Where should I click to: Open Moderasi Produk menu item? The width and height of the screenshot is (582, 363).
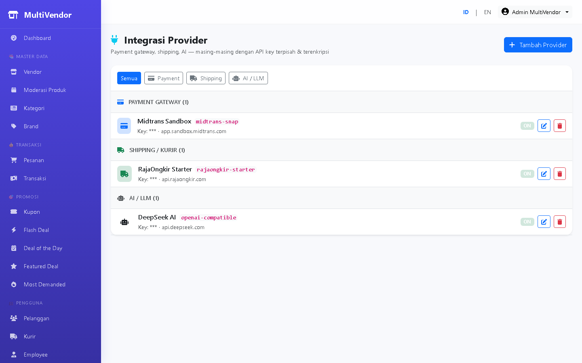click(51, 90)
